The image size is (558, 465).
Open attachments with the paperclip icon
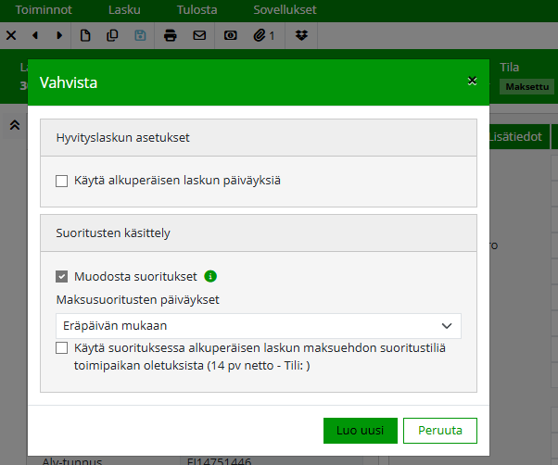(265, 35)
